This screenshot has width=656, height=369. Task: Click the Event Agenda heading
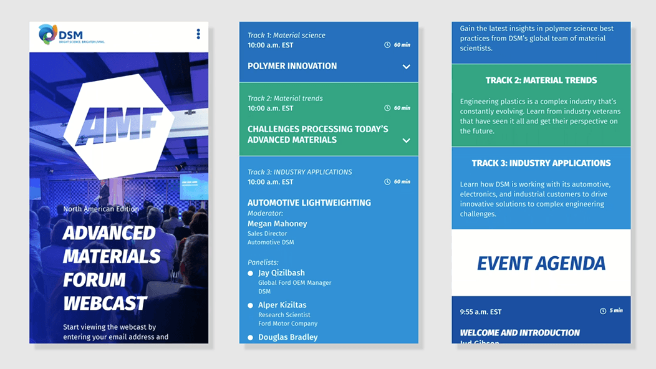tap(541, 264)
